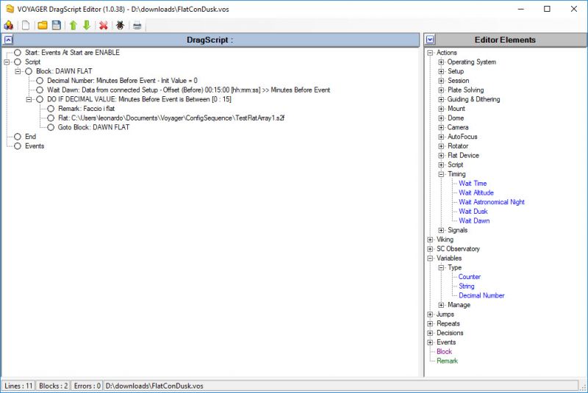Collapse the Script node in DragScript tree
The image size is (588, 393).
point(7,62)
